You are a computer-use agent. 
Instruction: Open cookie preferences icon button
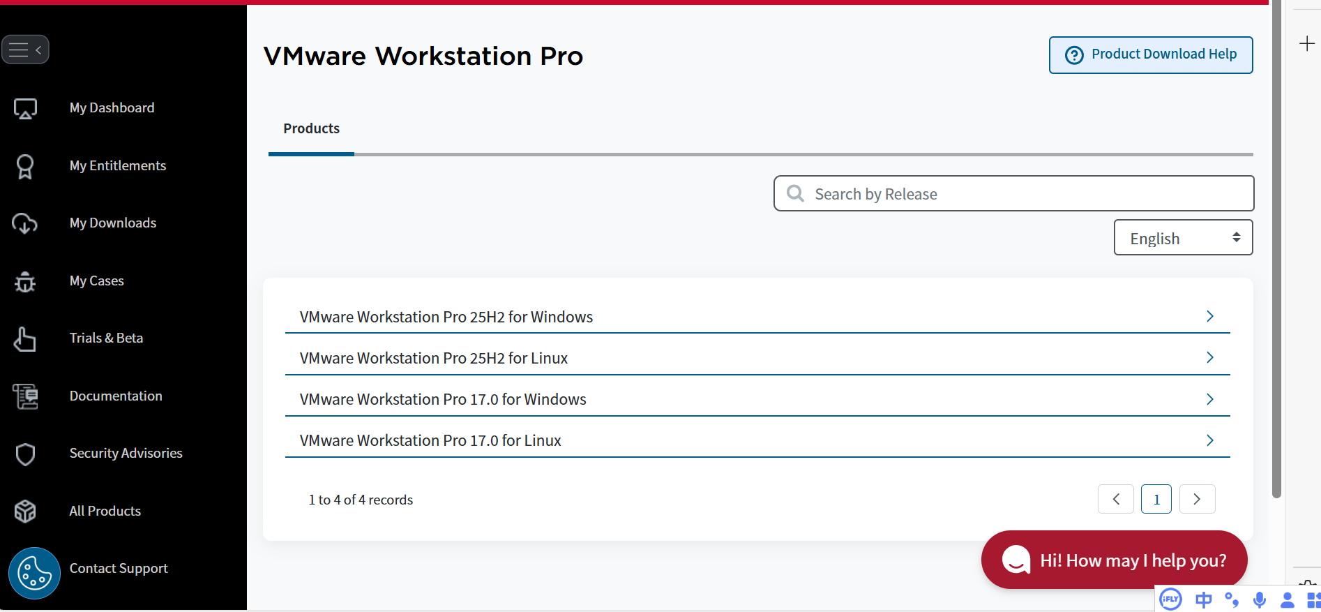[34, 573]
